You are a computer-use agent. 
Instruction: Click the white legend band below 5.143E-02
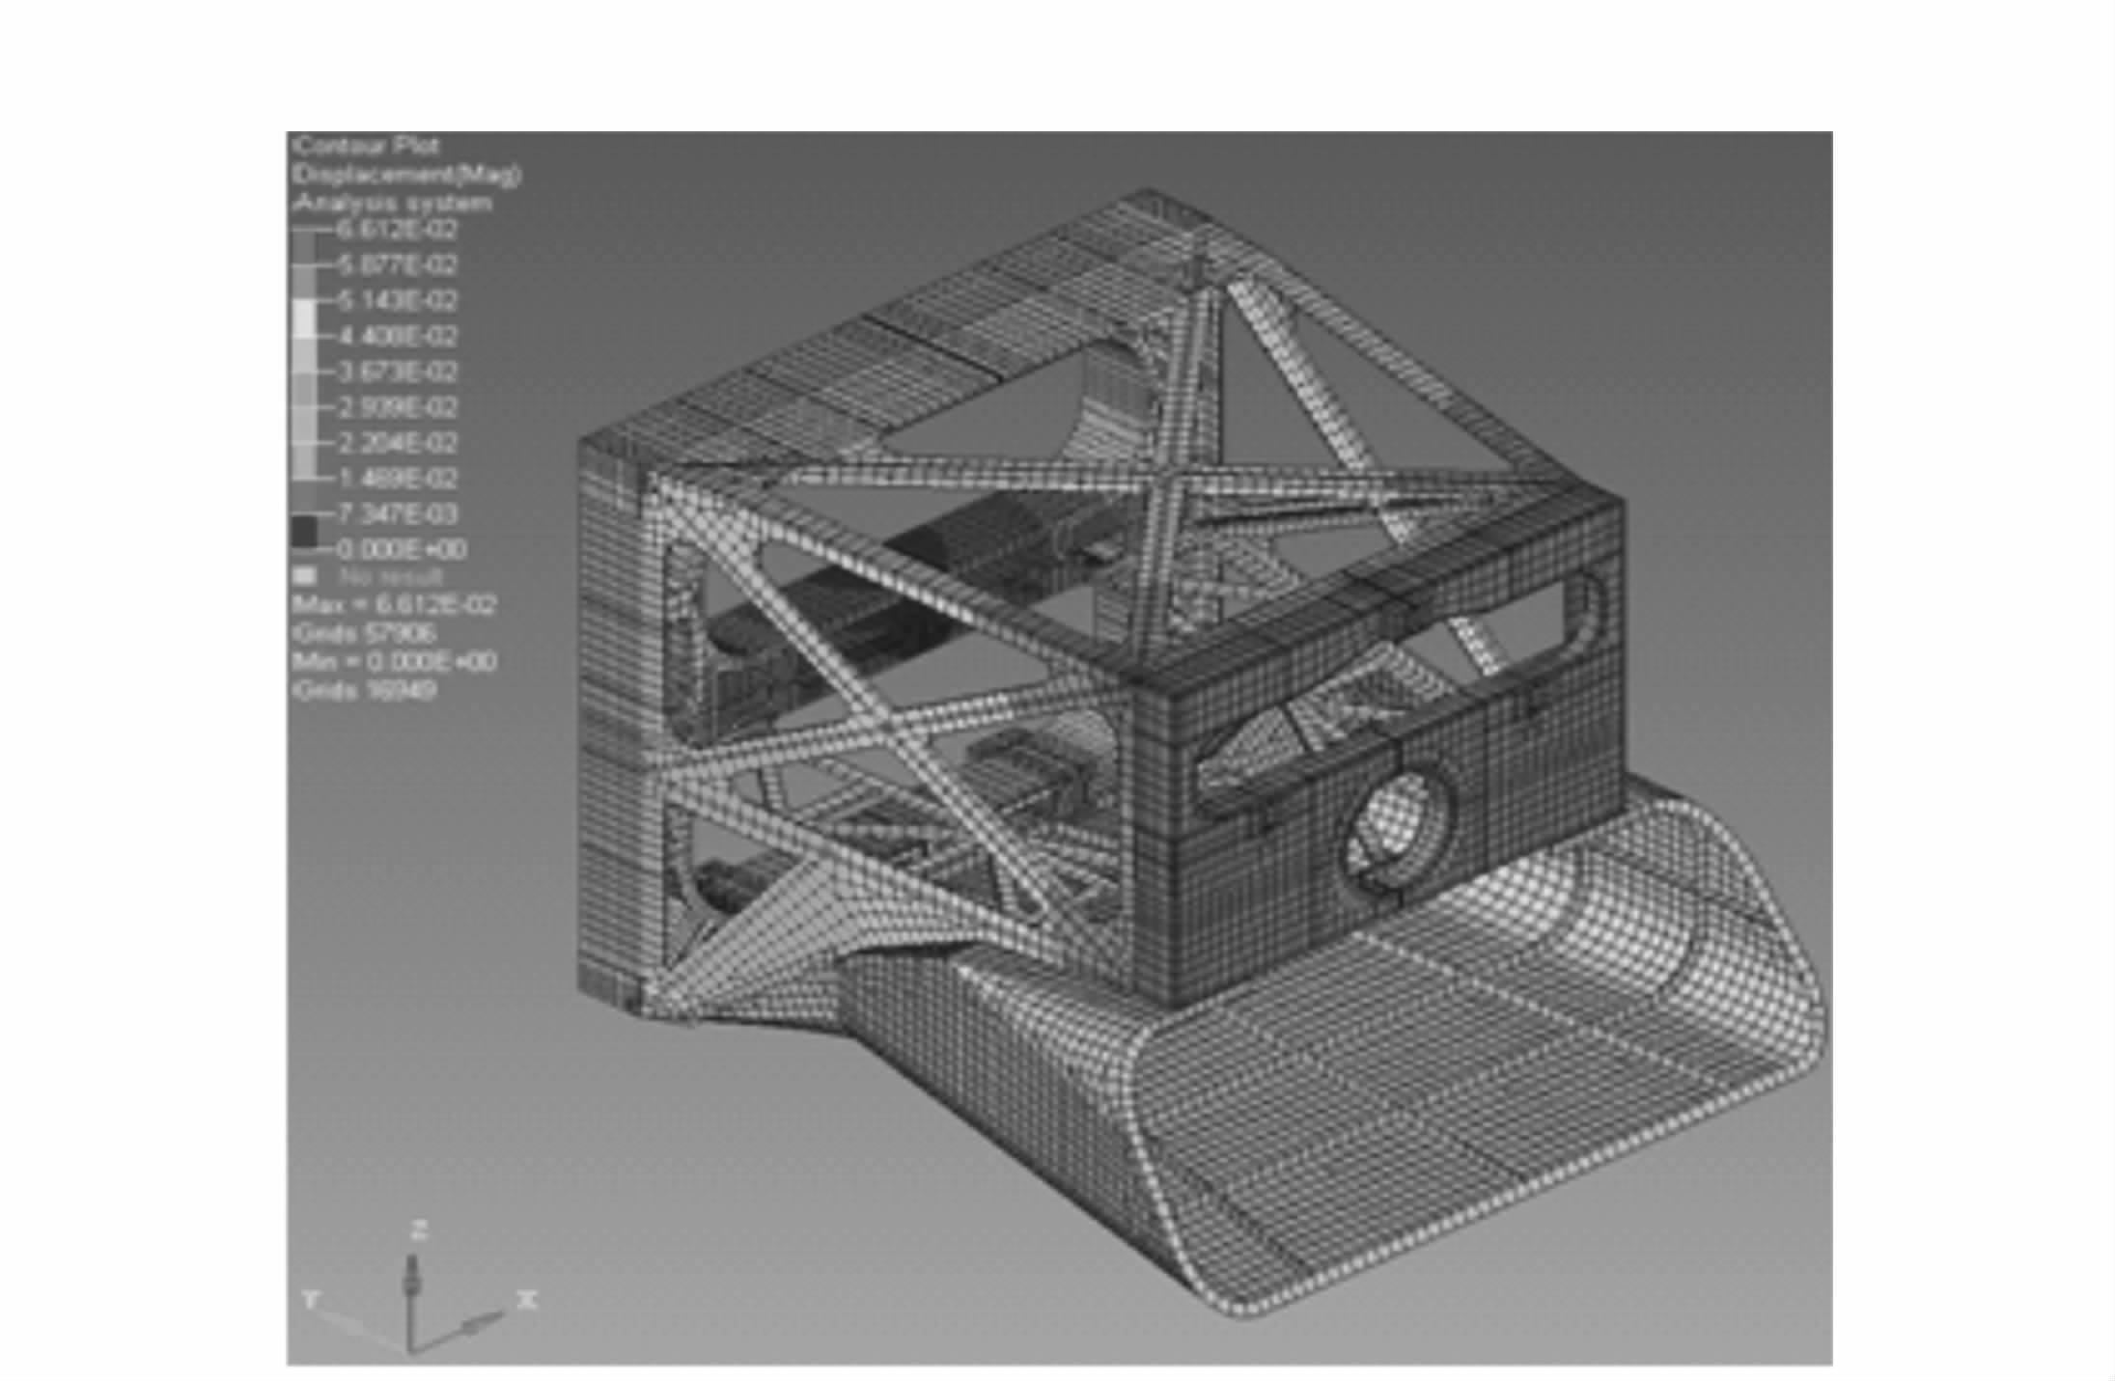point(304,318)
